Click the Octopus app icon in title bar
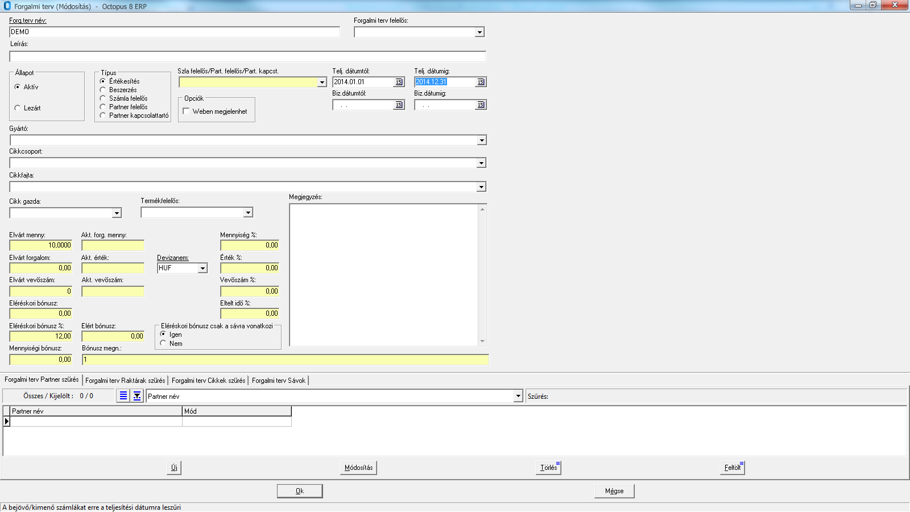910x512 pixels. point(7,6)
